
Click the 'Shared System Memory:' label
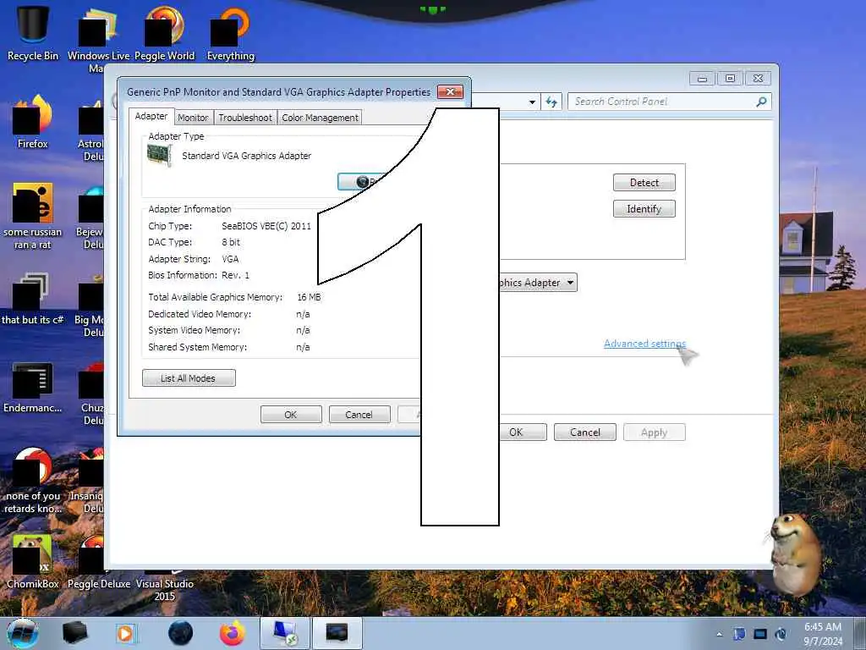(198, 347)
